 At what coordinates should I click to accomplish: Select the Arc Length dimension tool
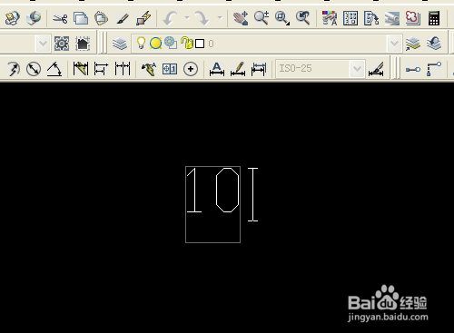tap(13, 69)
